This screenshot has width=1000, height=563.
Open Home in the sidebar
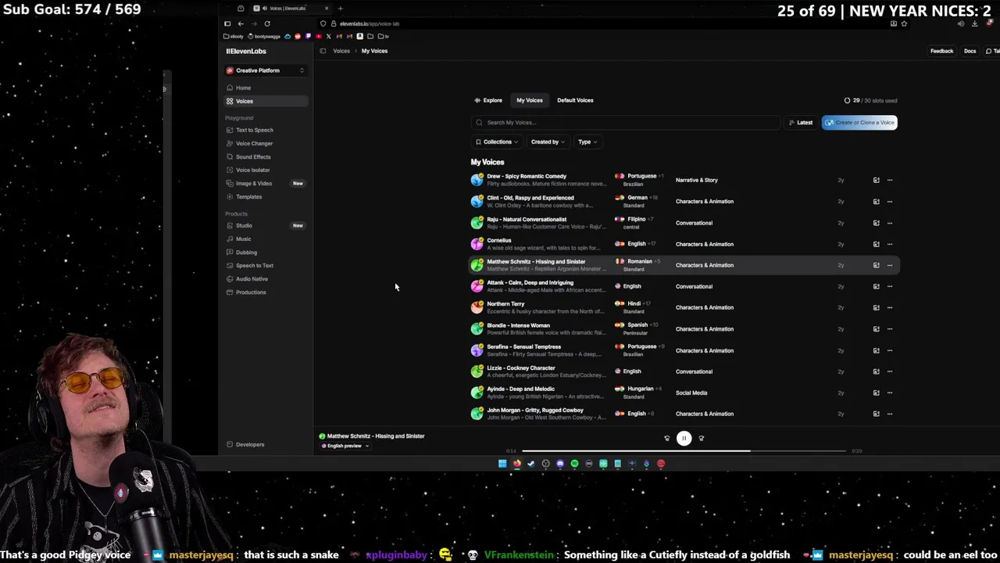point(265,88)
